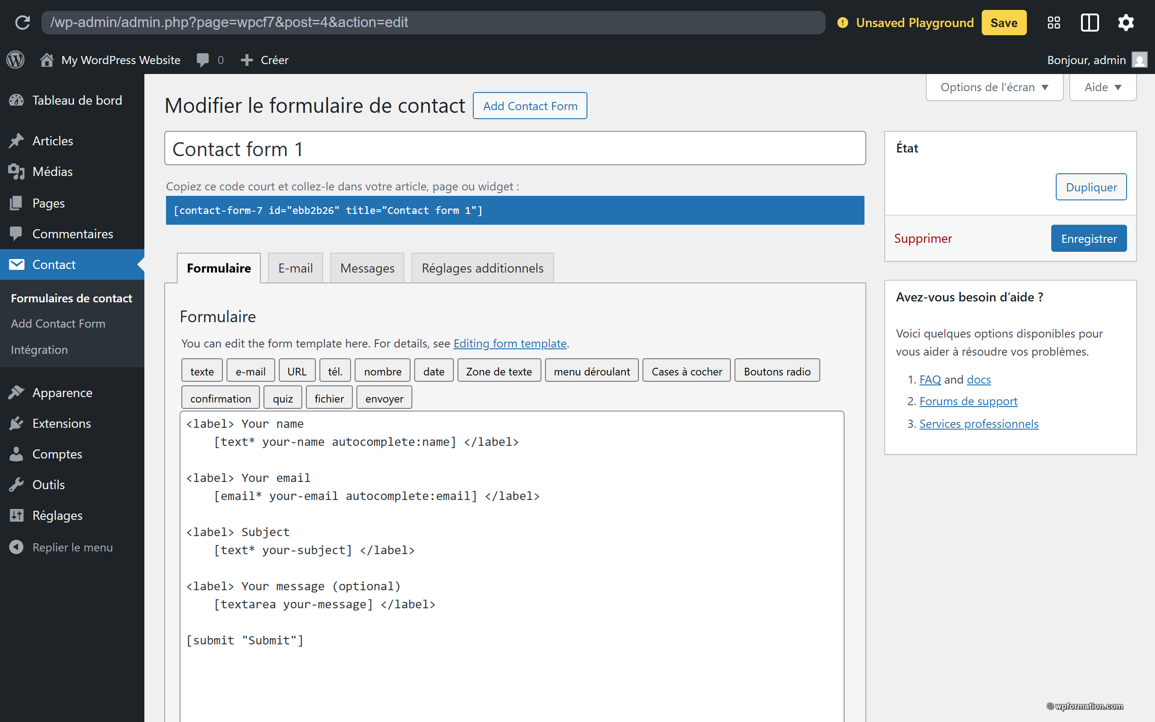Open the Messages tab
This screenshot has width=1155, height=722.
coord(367,268)
